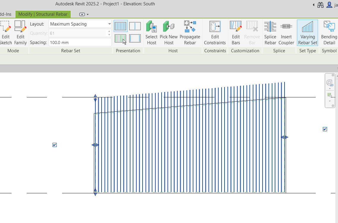Image resolution: width=338 pixels, height=223 pixels.
Task: Open the Edit Family tool
Action: pyautogui.click(x=20, y=33)
